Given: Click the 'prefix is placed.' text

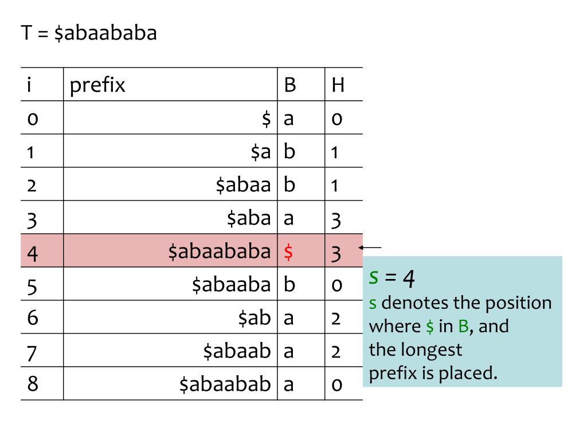Looking at the screenshot, I should pos(433,374).
